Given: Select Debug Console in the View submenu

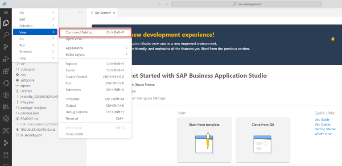Looking at the screenshot, I should coord(95,112).
